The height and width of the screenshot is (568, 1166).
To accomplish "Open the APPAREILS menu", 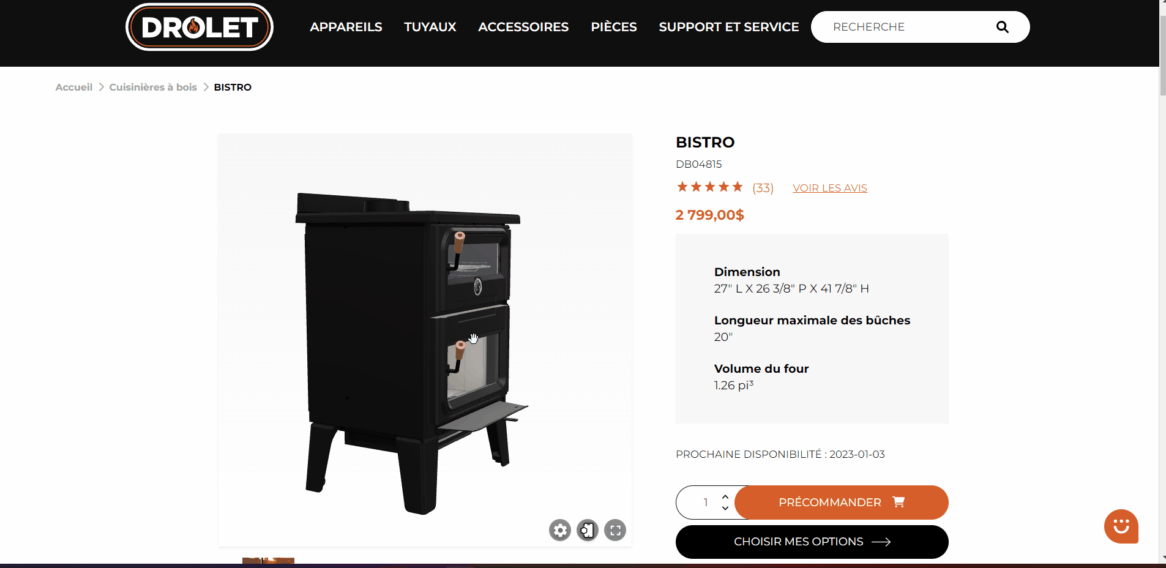I will coord(346,27).
